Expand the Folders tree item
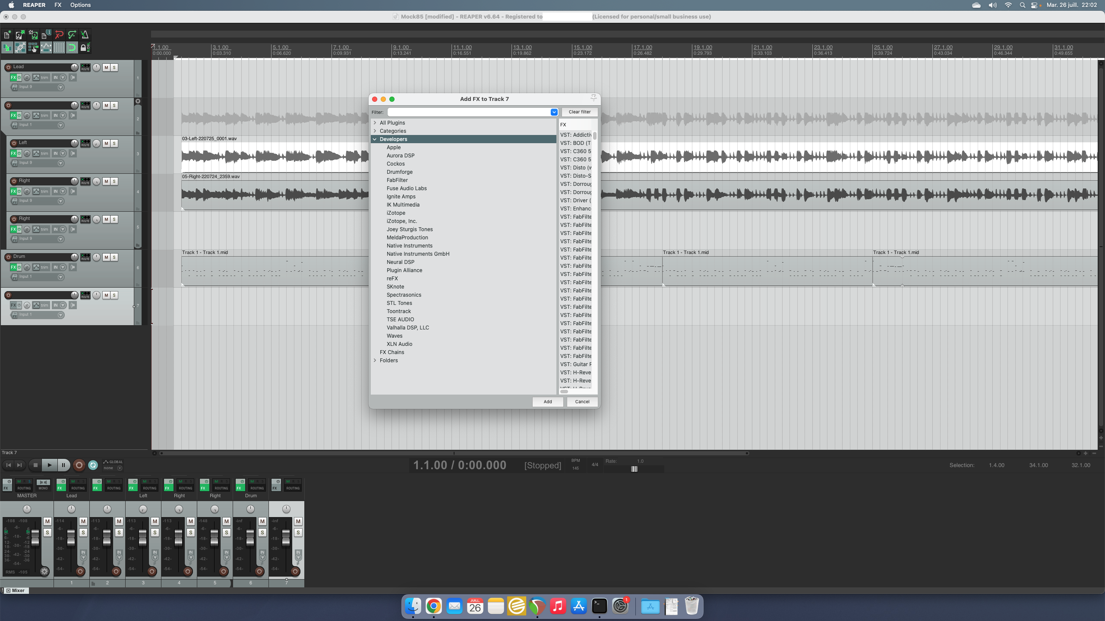This screenshot has height=621, width=1105. pos(375,361)
